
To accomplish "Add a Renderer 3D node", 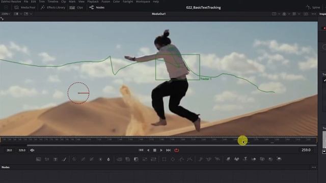I will point(279,159).
